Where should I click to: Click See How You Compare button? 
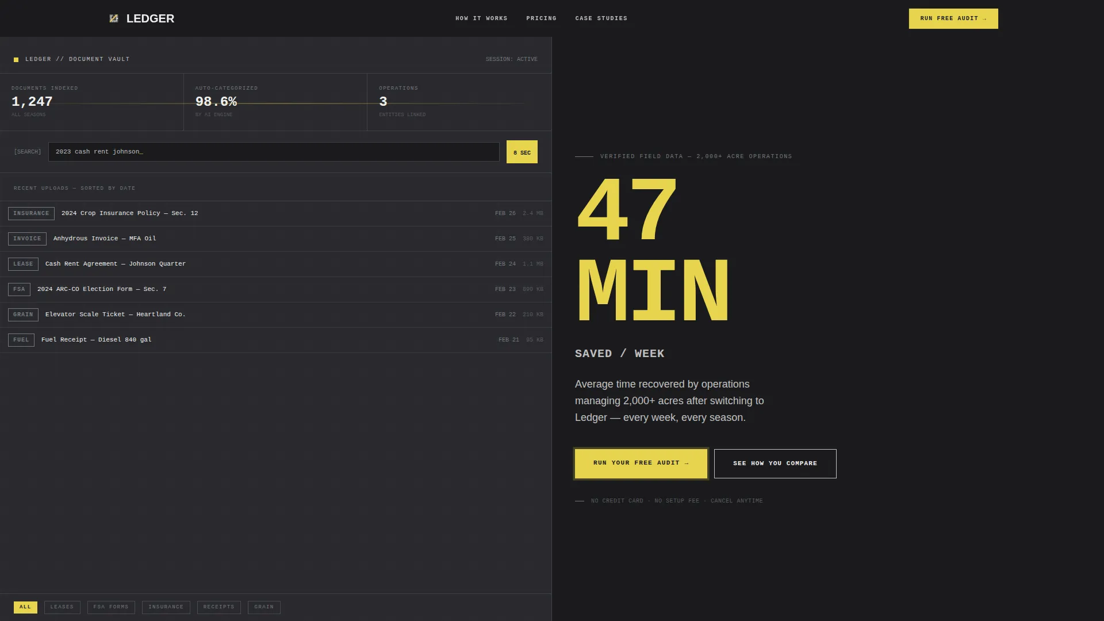[775, 463]
